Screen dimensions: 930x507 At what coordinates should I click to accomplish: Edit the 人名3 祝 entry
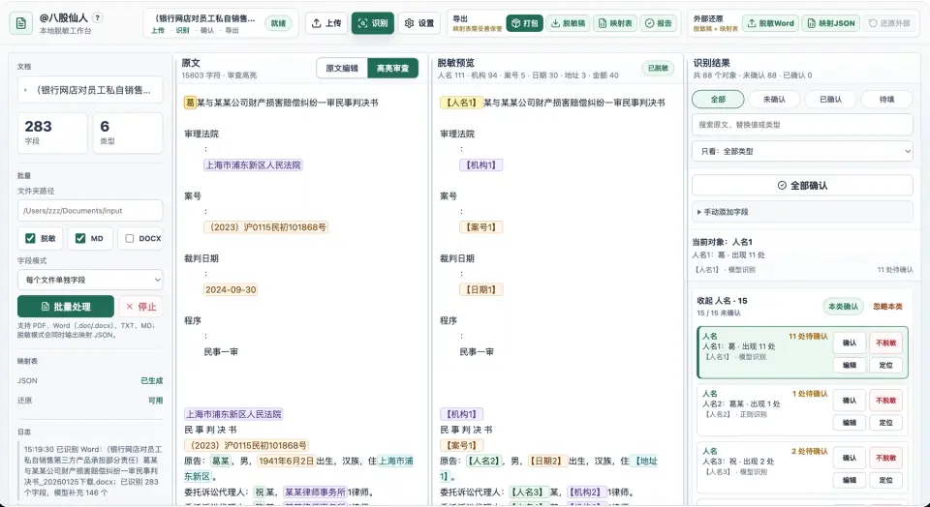850,480
